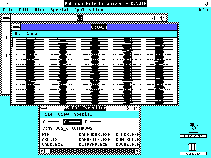Click the C: window title bar
The height and width of the screenshot is (158, 211).
point(80,18)
